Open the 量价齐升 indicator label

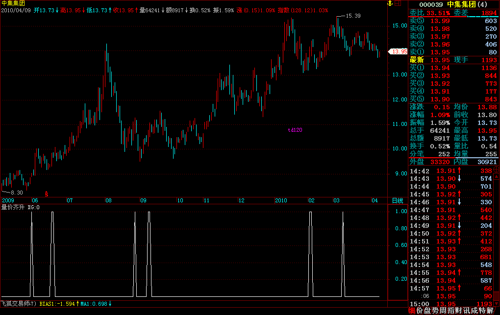click(14, 207)
